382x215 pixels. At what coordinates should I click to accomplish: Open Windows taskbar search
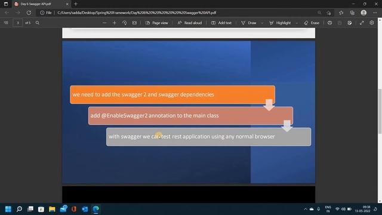click(19, 209)
